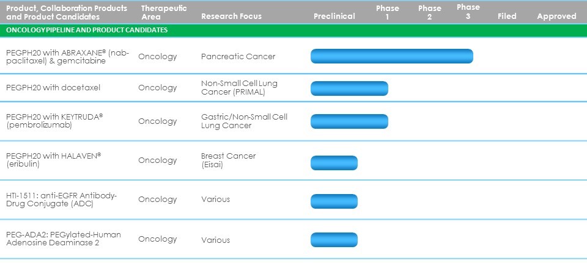Click the KEYTRUDA pembrolizumab progress bar

click(349, 121)
